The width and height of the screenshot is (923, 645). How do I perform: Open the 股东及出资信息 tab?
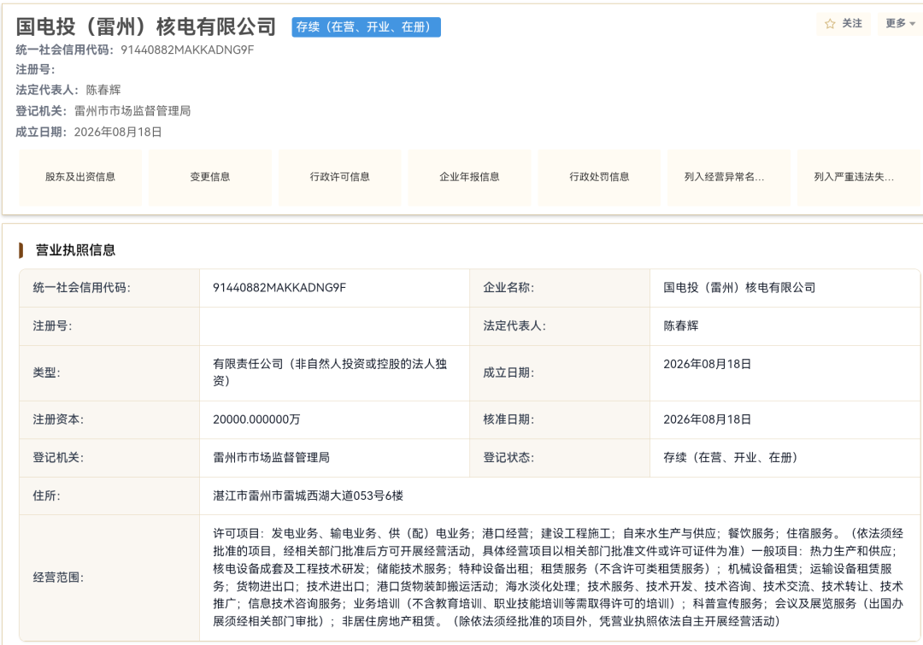click(x=80, y=177)
